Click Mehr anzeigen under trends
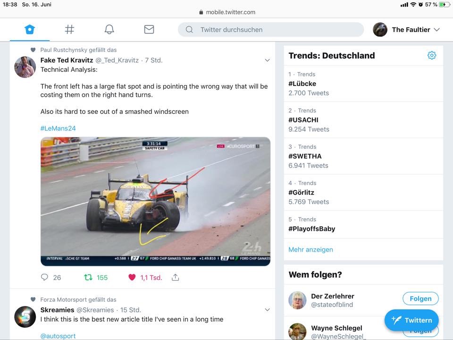 click(310, 249)
